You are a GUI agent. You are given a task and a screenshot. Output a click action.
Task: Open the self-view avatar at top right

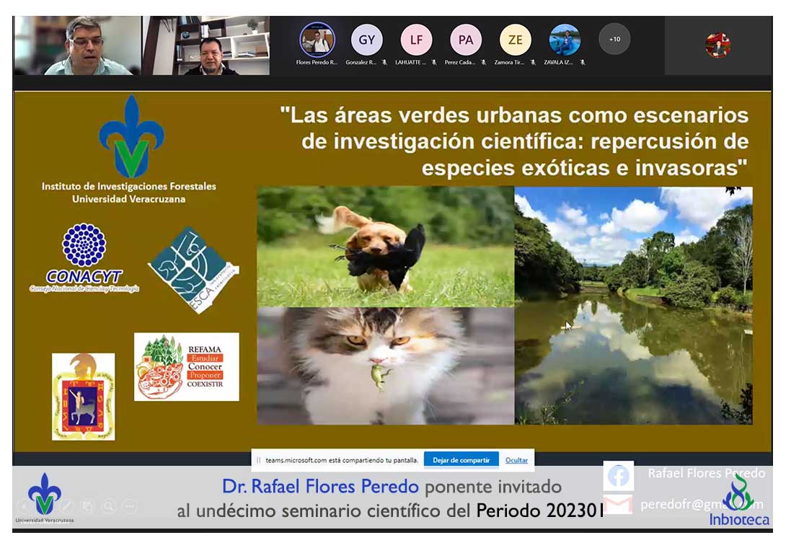[x=717, y=45]
